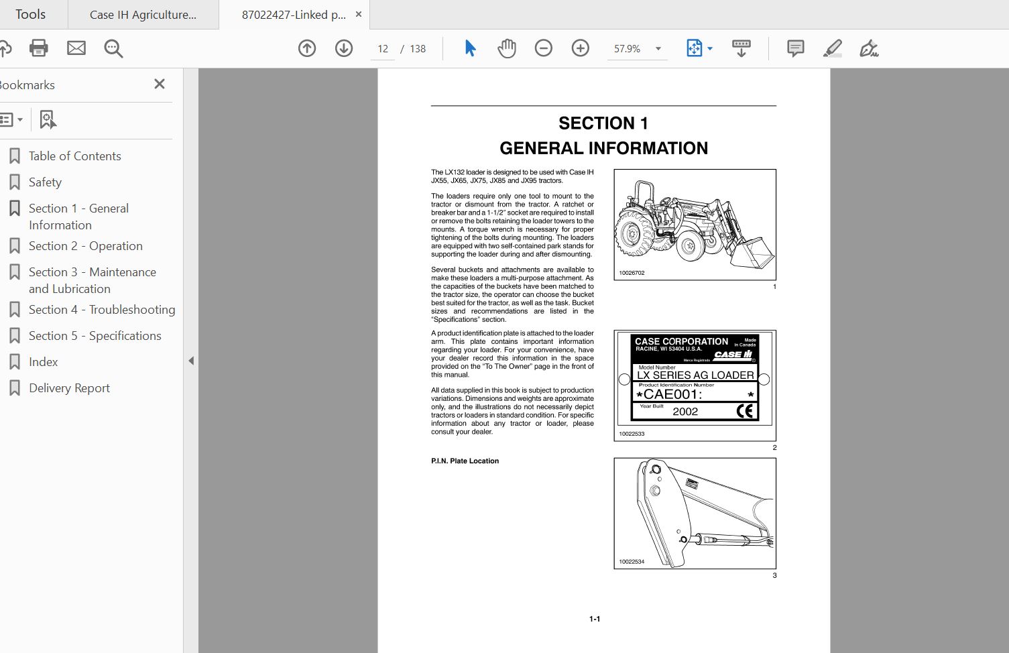
Task: Select the arrow selection tool
Action: pyautogui.click(x=470, y=48)
